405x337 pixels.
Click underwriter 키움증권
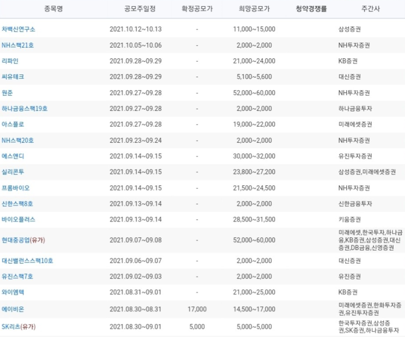pos(349,219)
